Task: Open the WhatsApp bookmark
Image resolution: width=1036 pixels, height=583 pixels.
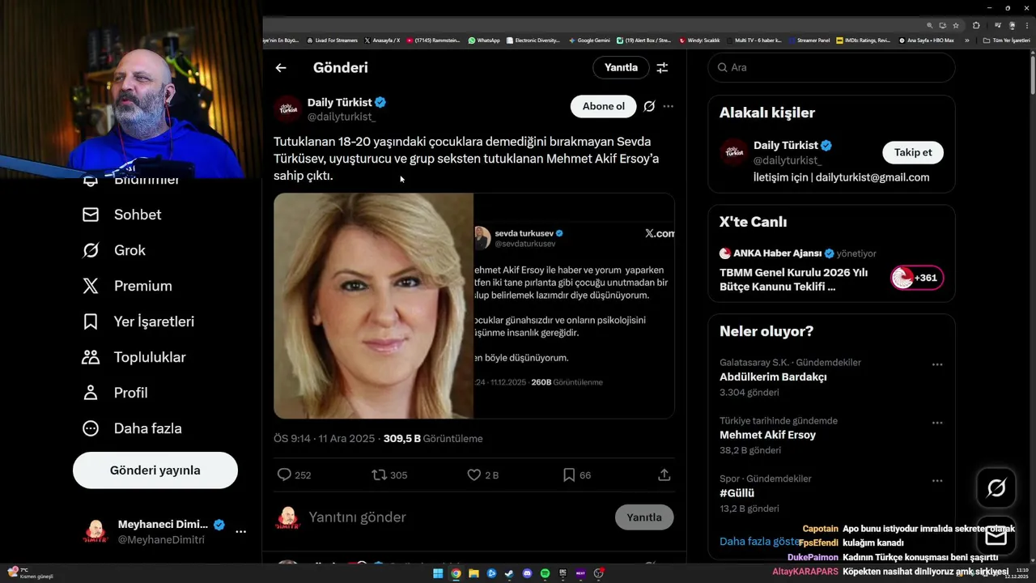Action: point(484,40)
